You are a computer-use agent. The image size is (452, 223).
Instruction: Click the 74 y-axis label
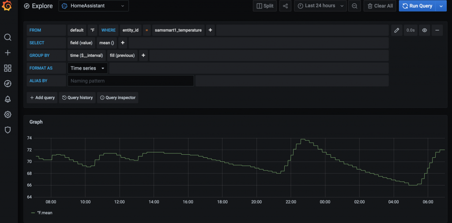point(30,138)
